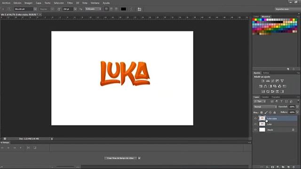Screen dimensions: 301x169
Task: Toggle the layer filter on/off switch
Action: tap(298, 101)
